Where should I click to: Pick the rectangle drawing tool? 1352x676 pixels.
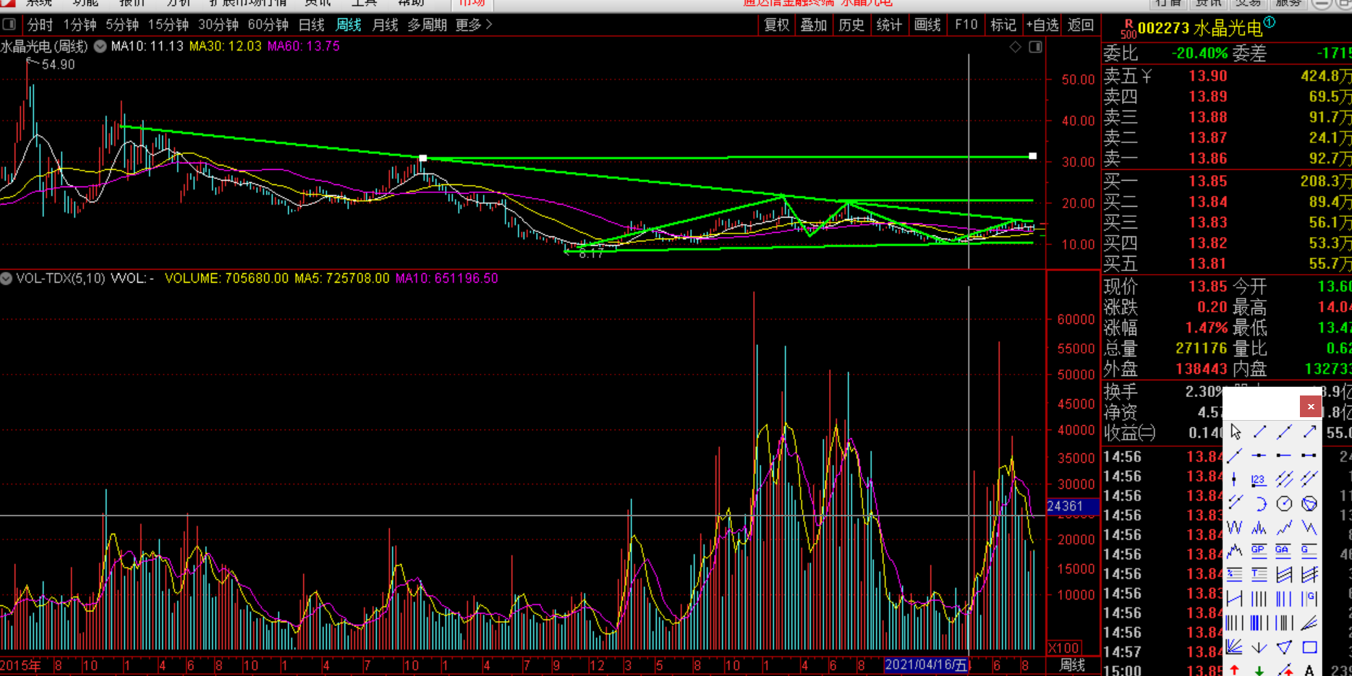coord(1309,647)
